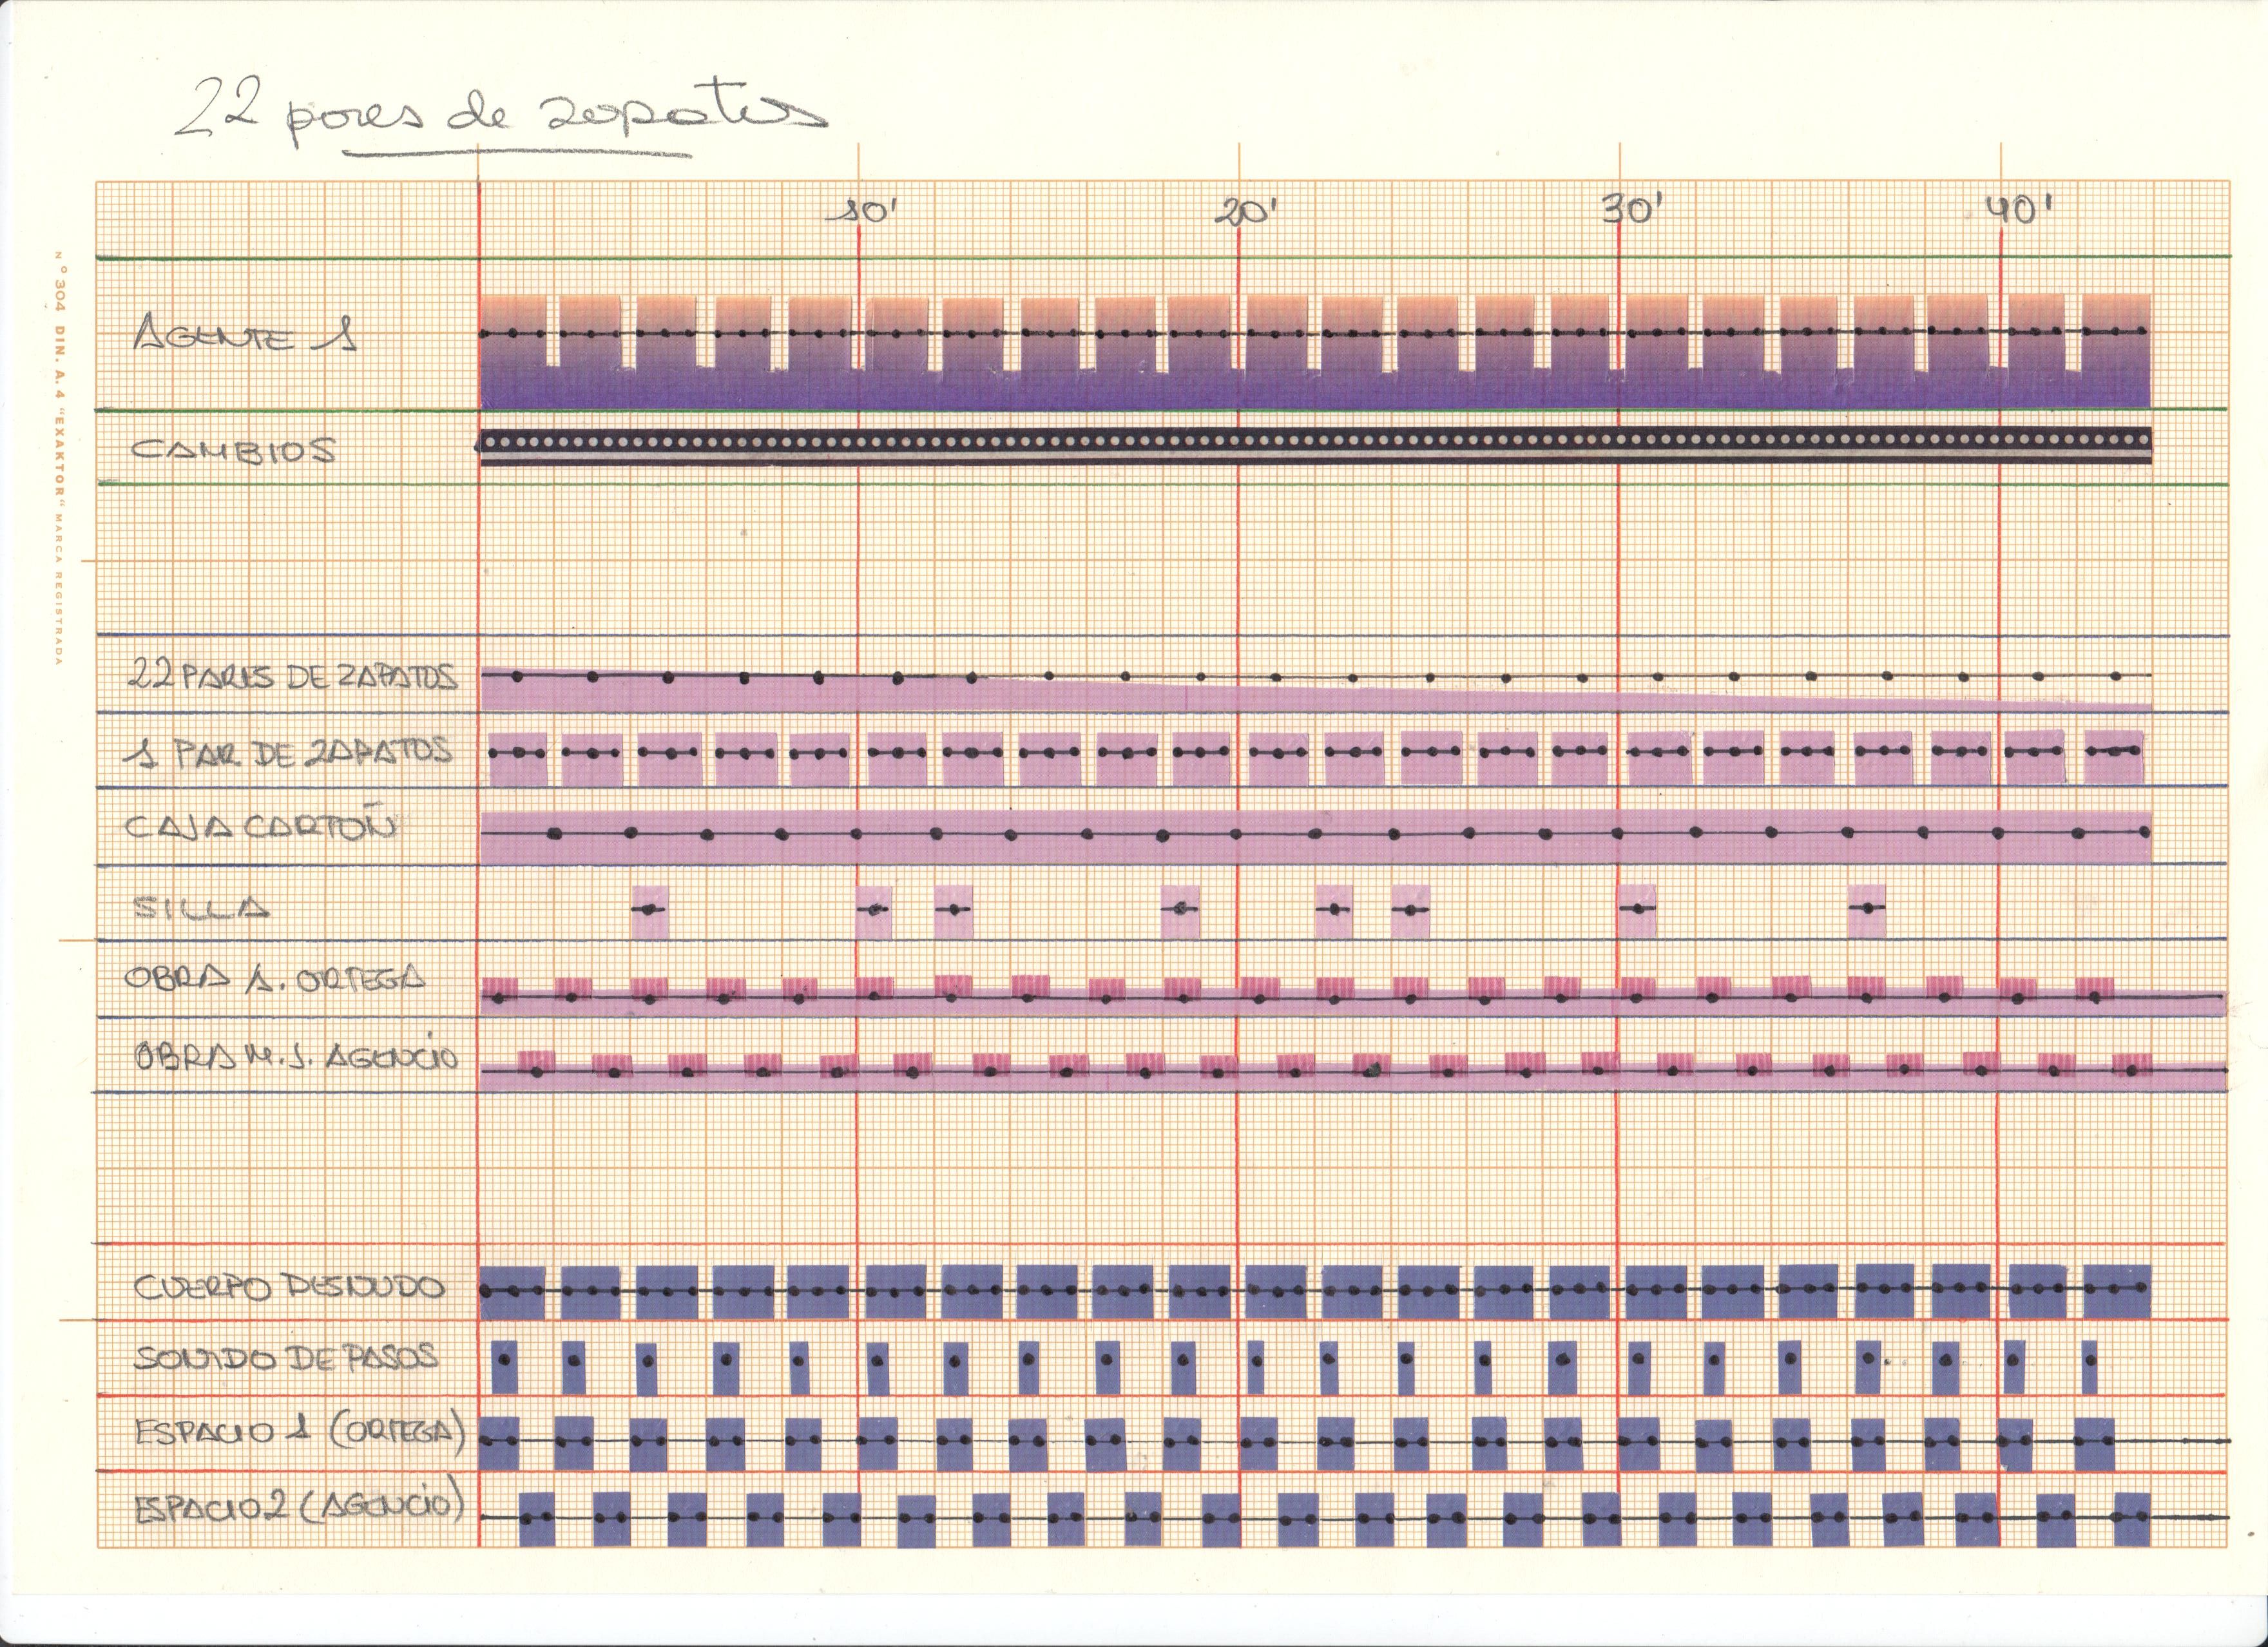Select the 'Obra M.J. Agencio' row label
The image size is (2268, 1647).
coord(297,1056)
